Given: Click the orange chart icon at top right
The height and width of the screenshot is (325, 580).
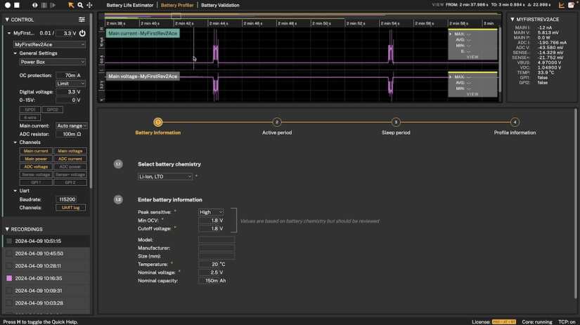Looking at the screenshot, I should click(562, 5).
